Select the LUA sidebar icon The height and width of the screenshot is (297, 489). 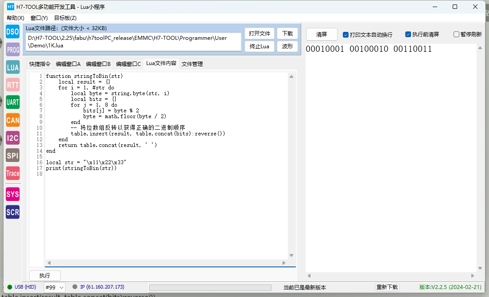[x=13, y=67]
